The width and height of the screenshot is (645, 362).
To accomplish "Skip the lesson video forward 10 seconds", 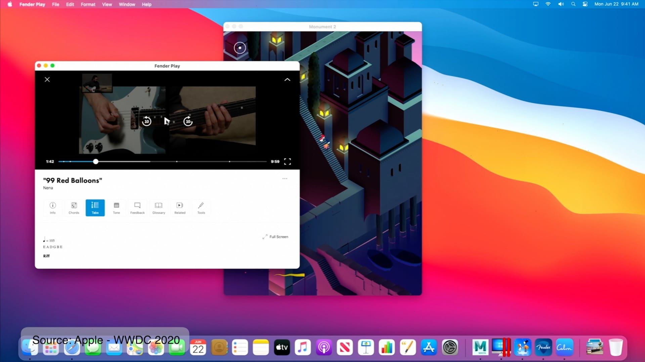I will [188, 121].
